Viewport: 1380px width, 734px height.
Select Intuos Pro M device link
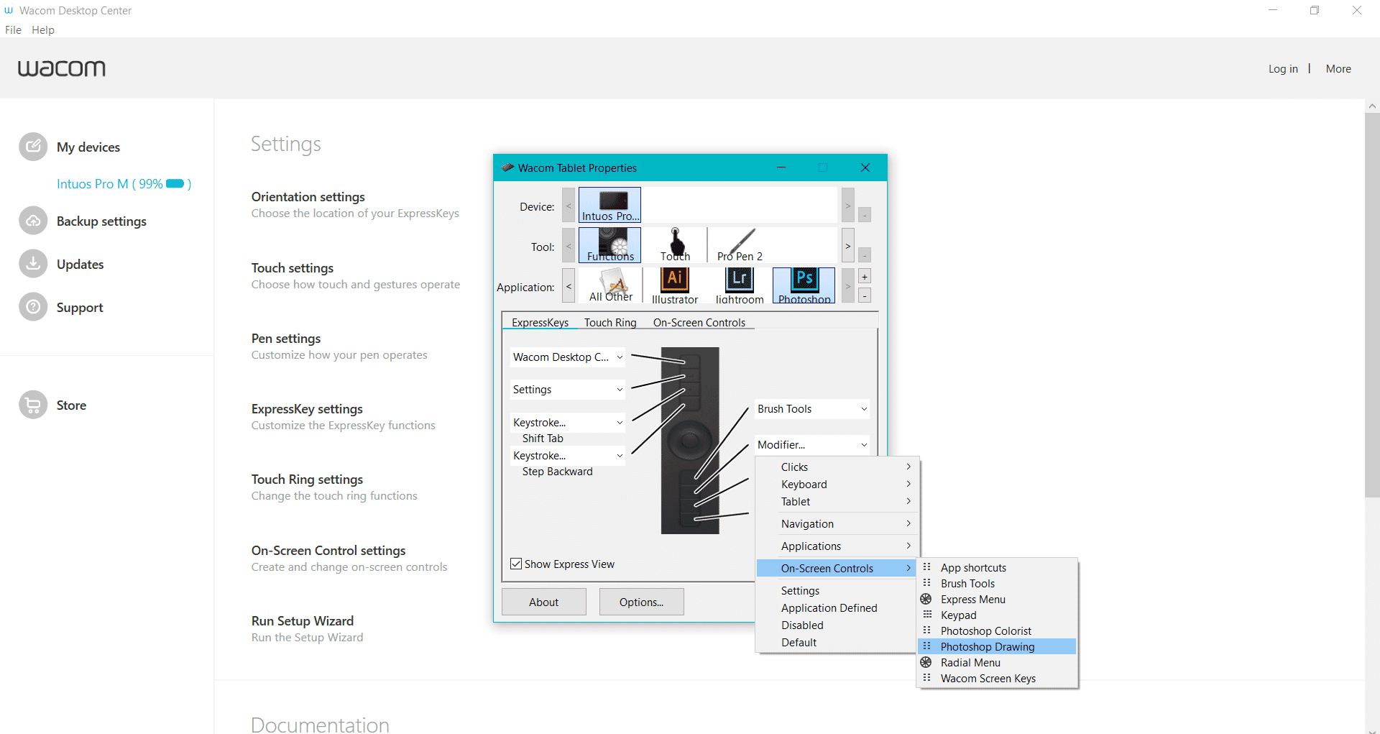point(124,184)
